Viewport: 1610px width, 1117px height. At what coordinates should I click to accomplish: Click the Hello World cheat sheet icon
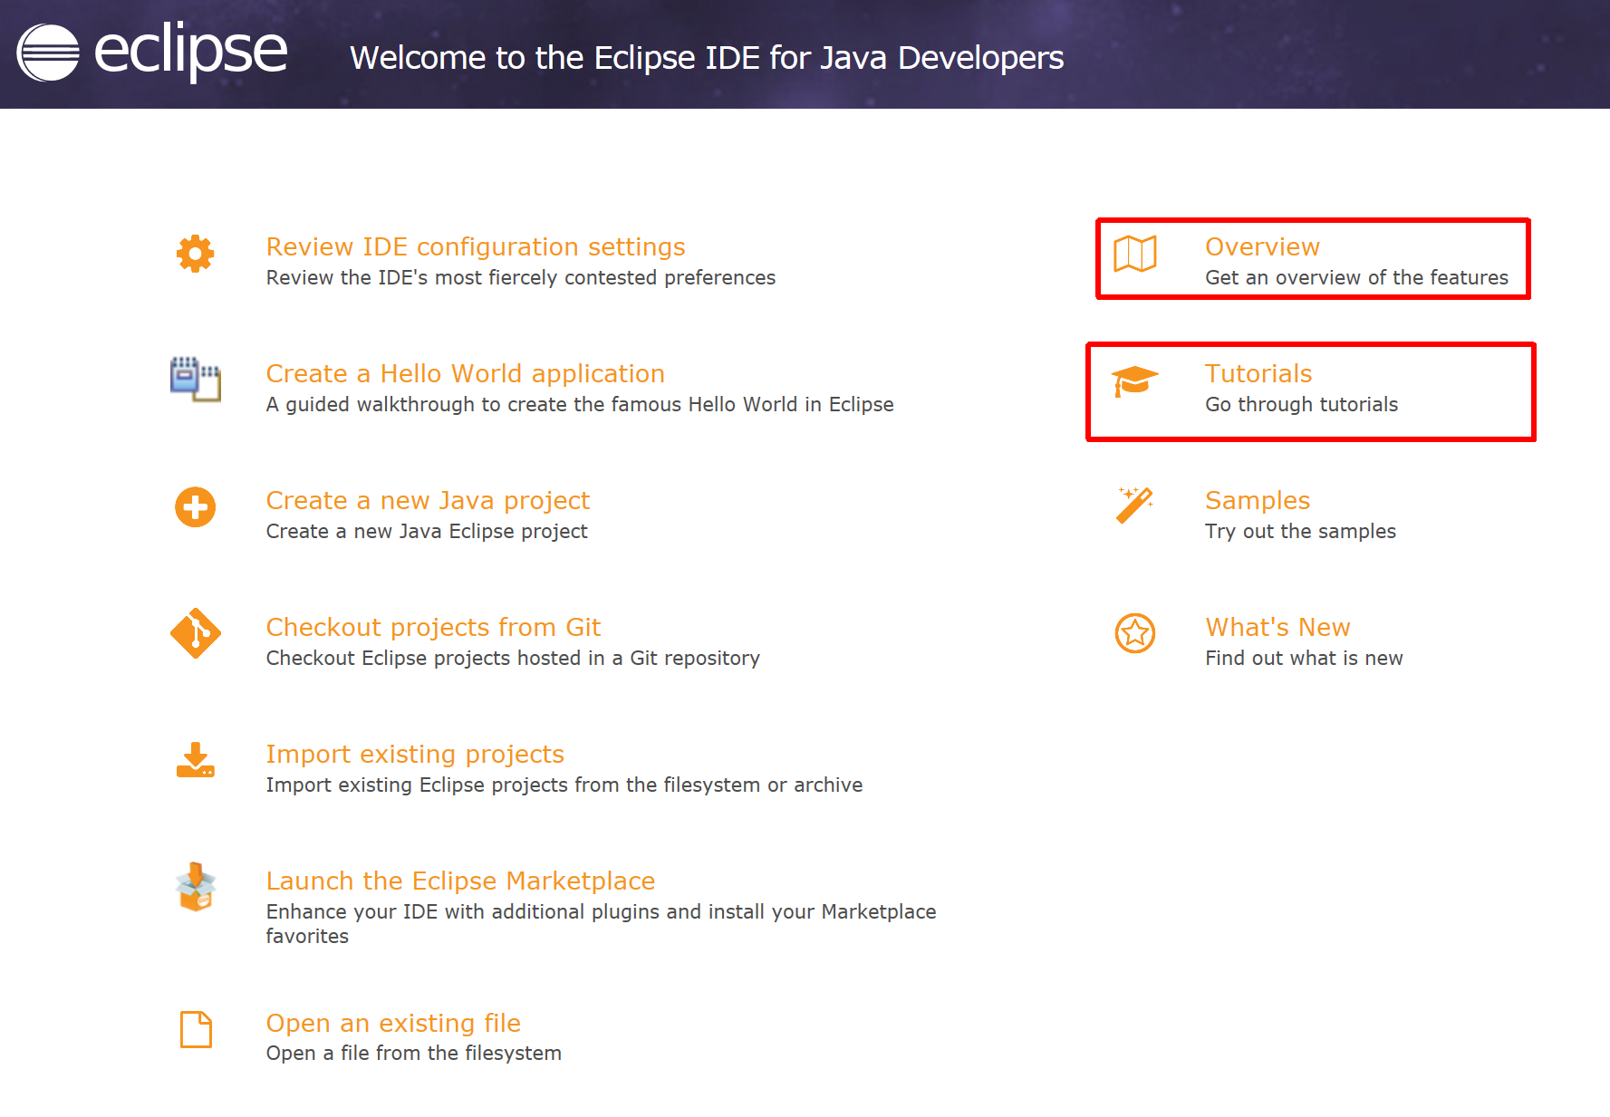196,380
